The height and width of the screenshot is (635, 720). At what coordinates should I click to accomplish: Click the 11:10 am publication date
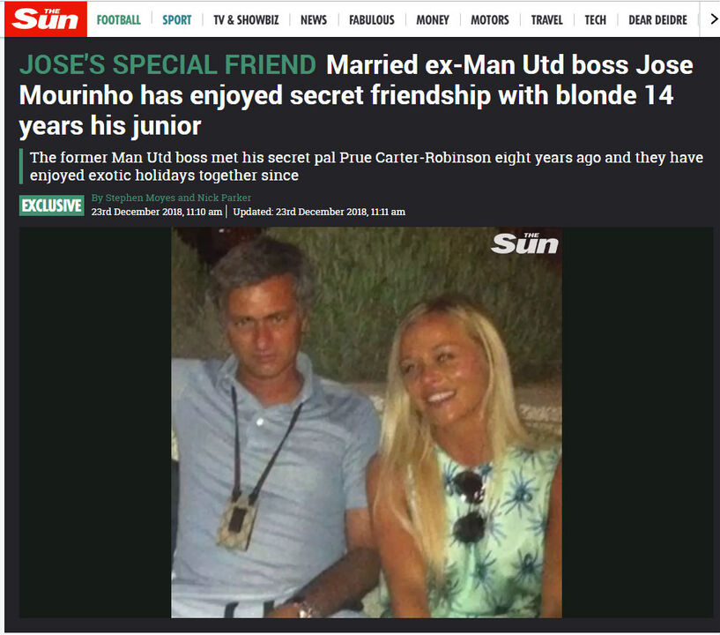157,212
